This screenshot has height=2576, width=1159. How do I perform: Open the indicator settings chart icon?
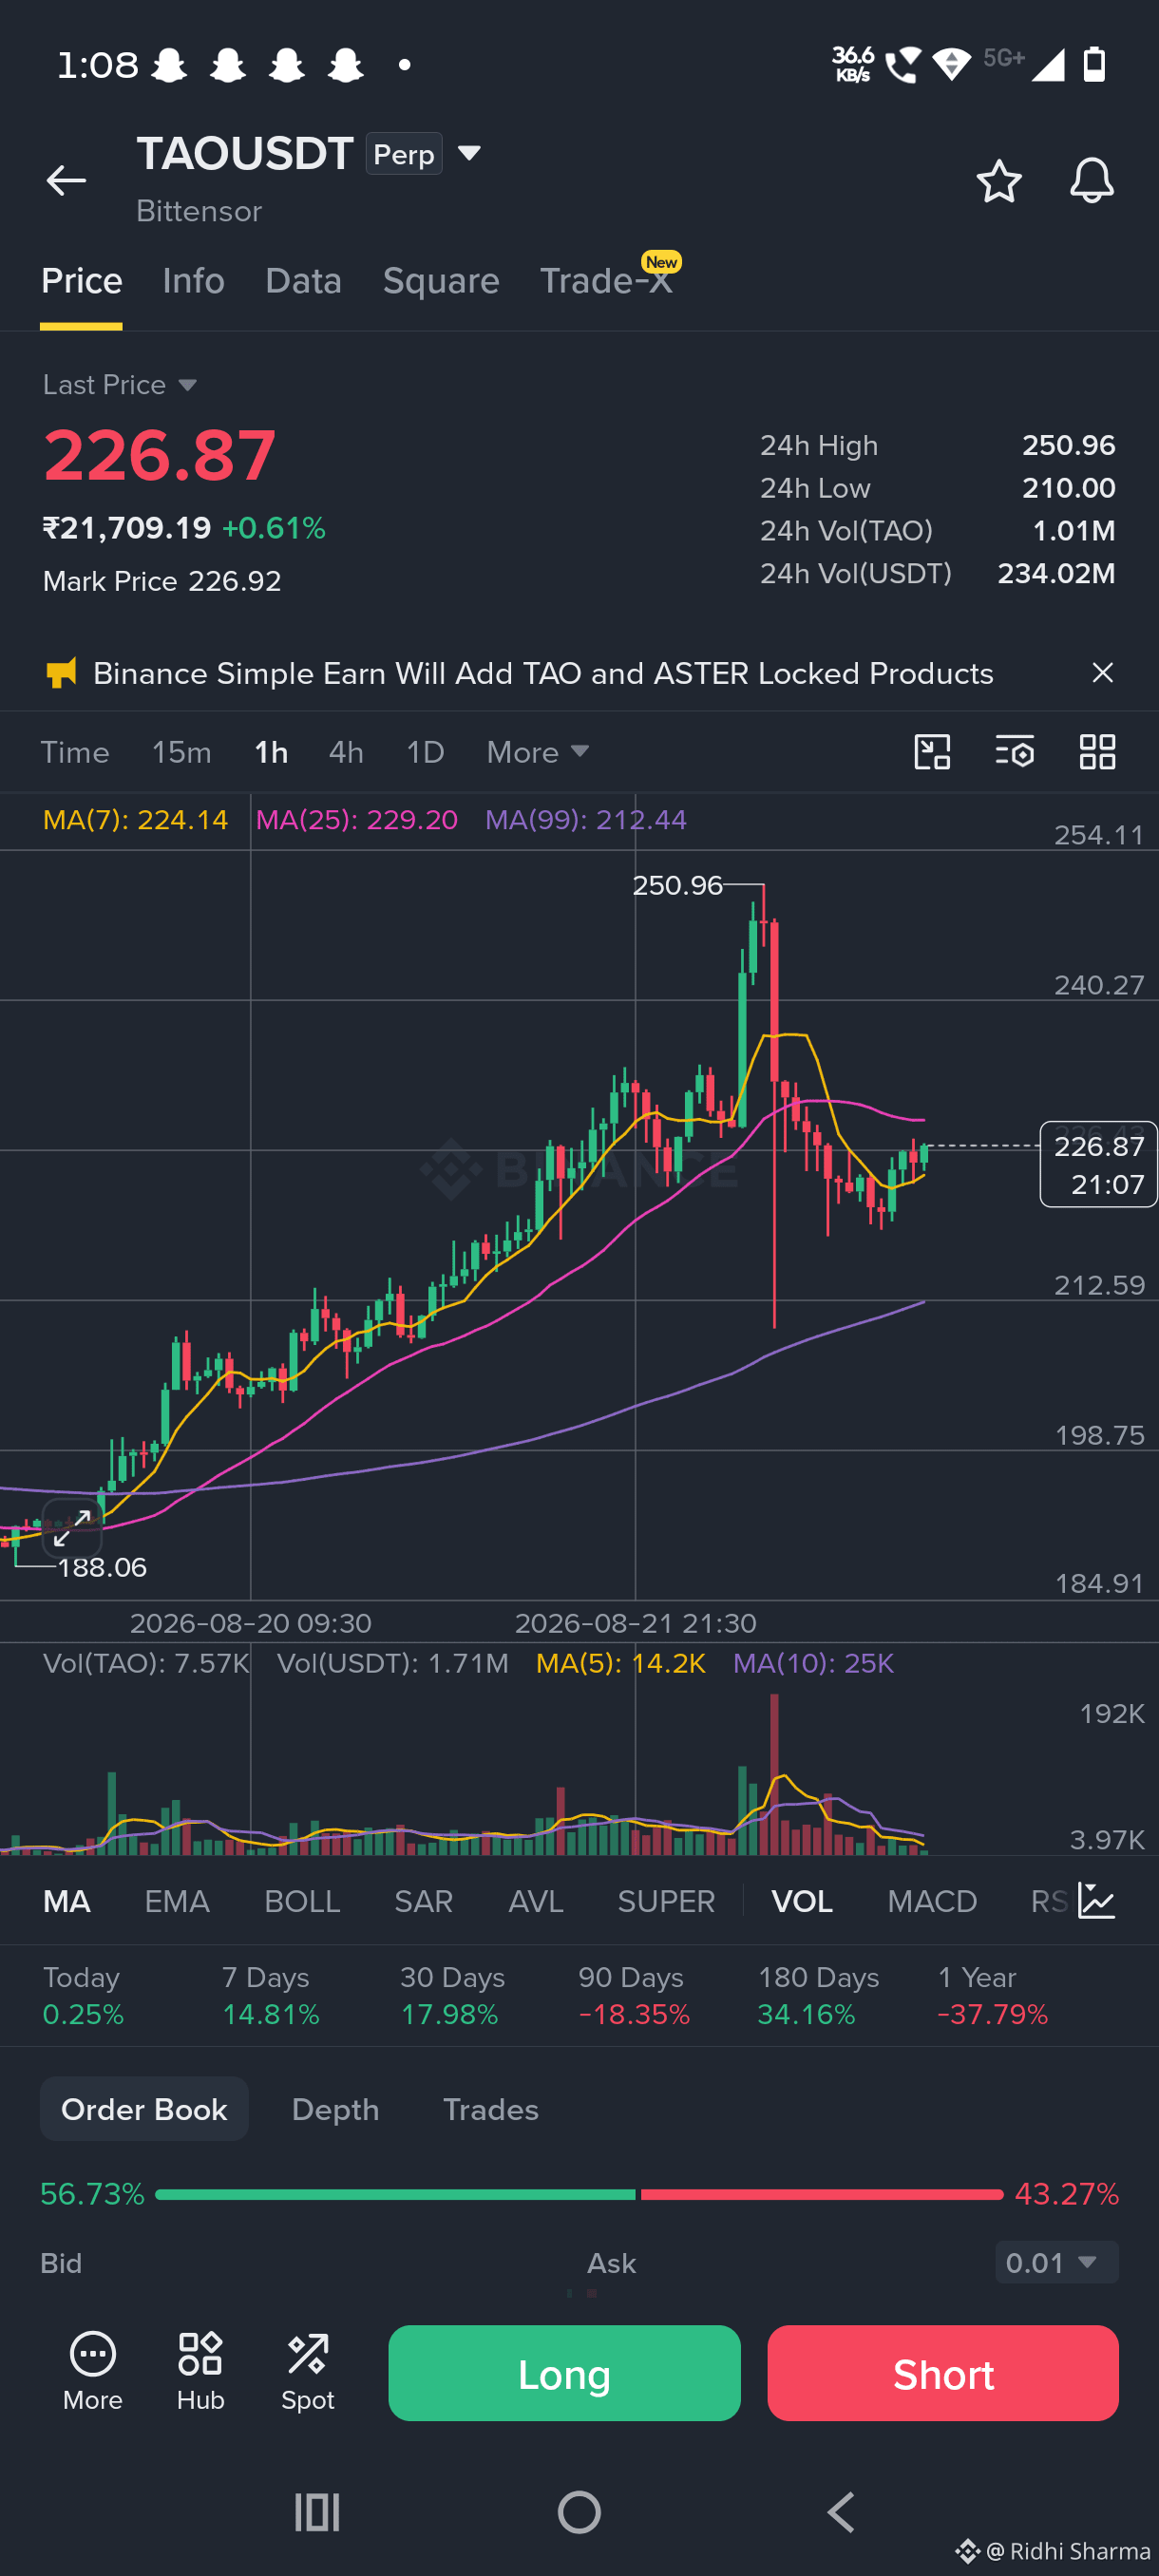coord(1097,1901)
